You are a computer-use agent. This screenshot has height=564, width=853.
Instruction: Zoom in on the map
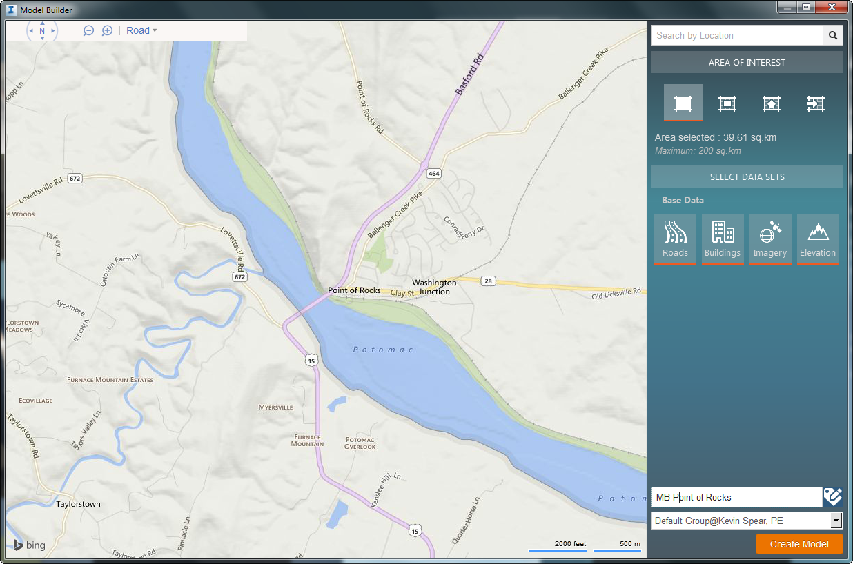pos(106,30)
